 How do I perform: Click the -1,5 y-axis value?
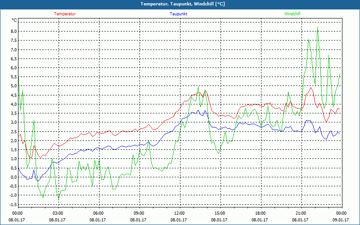pos(13,204)
